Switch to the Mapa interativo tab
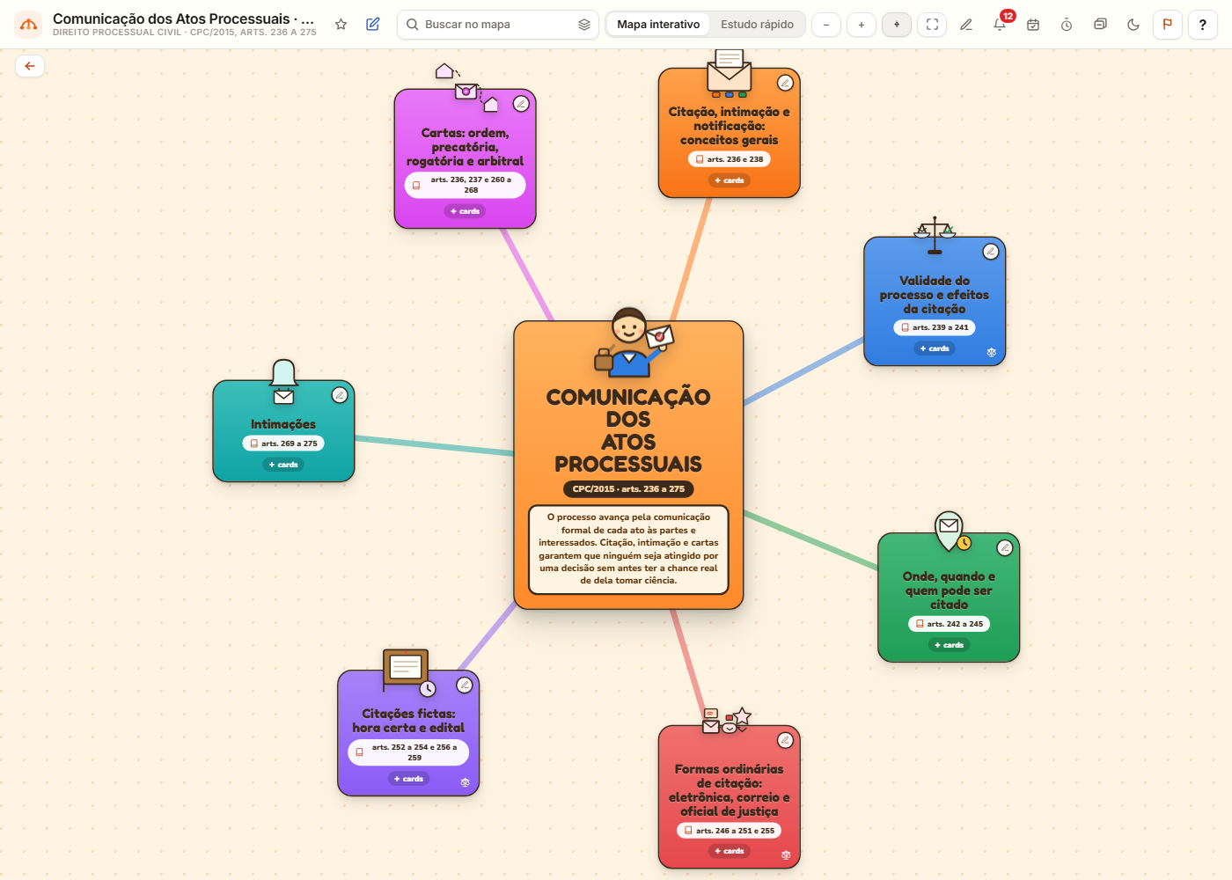This screenshot has height=880, width=1232. coord(658,25)
